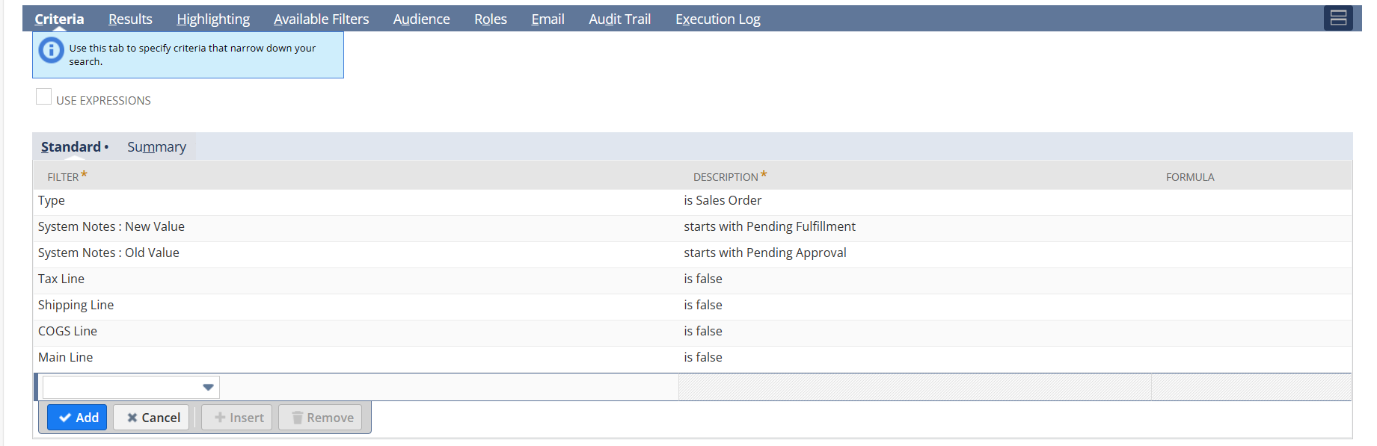Switch to the Results tab
The height and width of the screenshot is (446, 1377).
pyautogui.click(x=130, y=19)
